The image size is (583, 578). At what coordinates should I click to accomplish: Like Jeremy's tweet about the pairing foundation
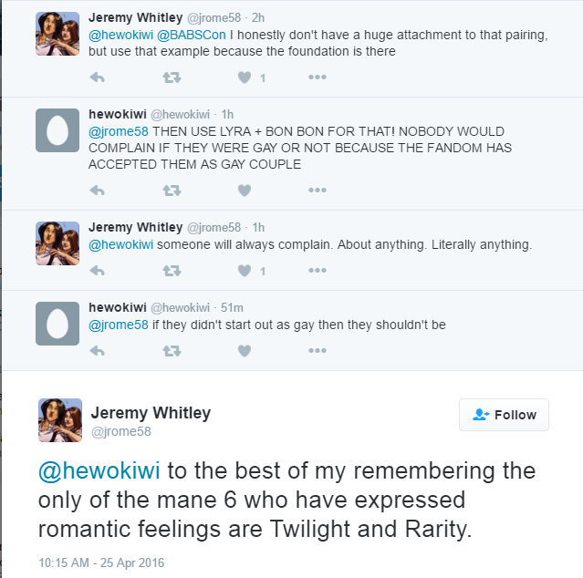coord(245,77)
